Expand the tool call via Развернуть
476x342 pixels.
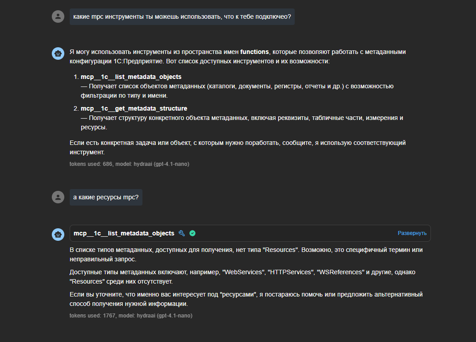[x=412, y=233]
